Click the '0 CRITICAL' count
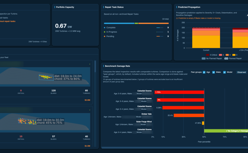The height and width of the screenshot is (153, 248). pyautogui.click(x=21, y=92)
